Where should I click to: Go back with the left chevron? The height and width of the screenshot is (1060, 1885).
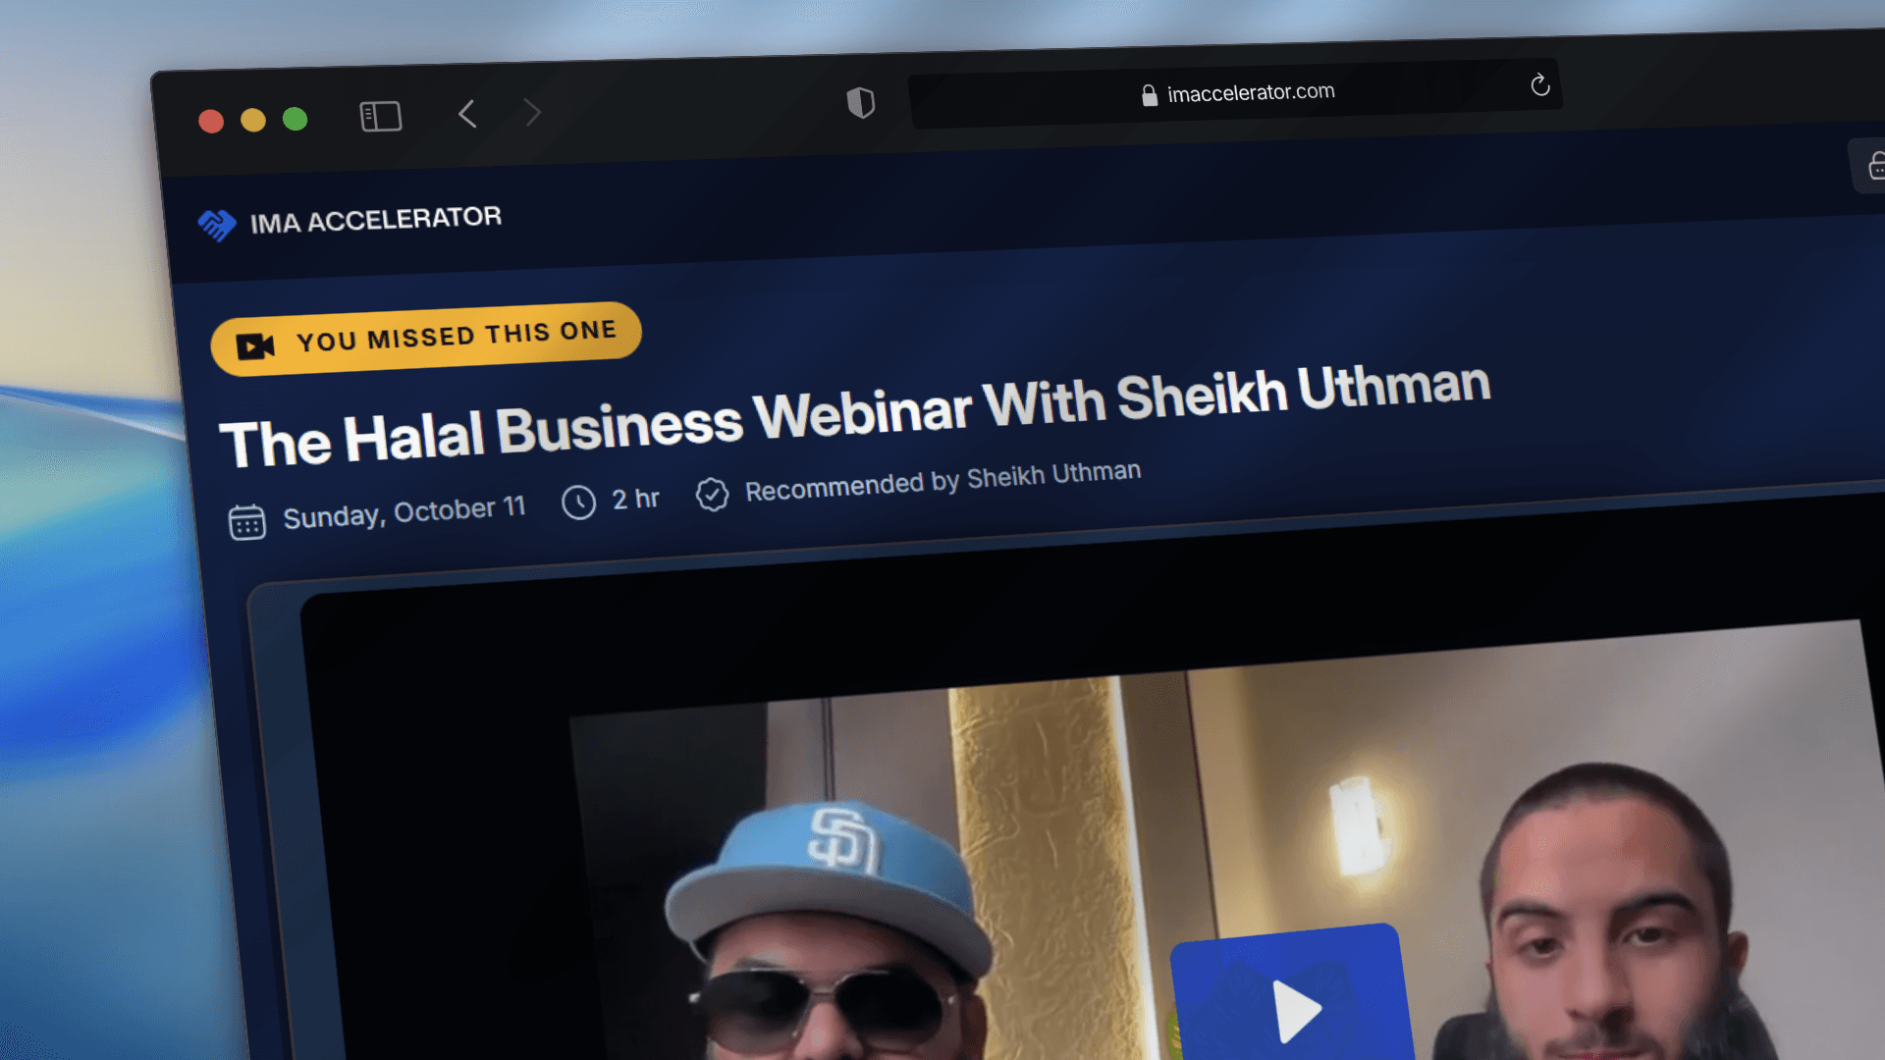467,114
